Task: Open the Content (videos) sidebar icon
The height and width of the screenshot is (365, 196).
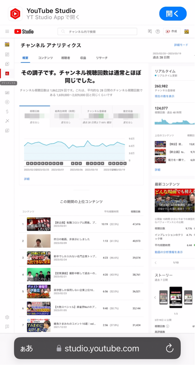Action: pyautogui.click(x=7, y=64)
